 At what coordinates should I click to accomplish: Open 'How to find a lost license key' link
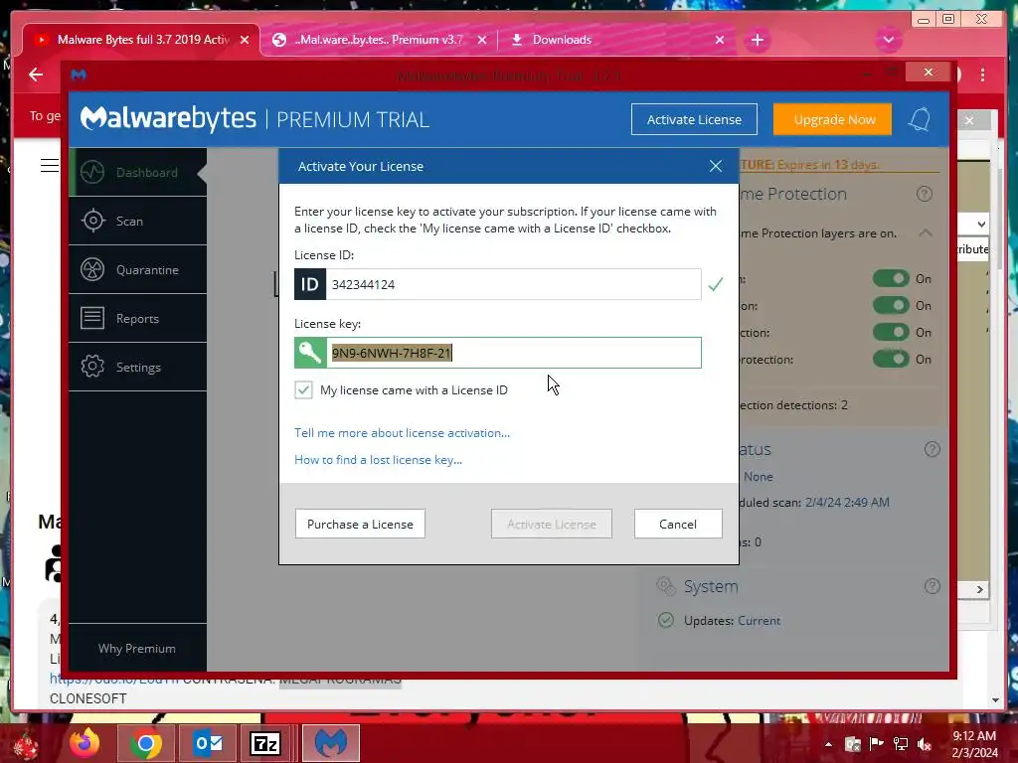[x=378, y=459]
